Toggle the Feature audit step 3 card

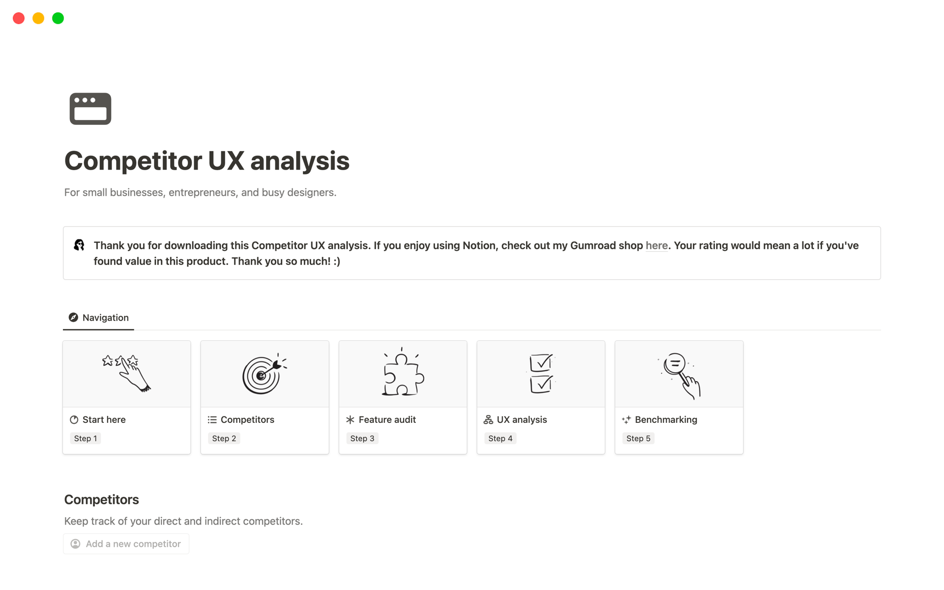click(x=402, y=397)
